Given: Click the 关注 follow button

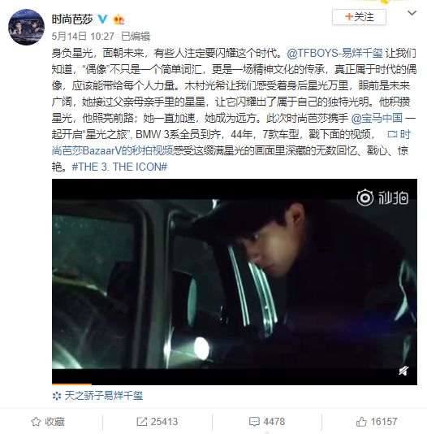Looking at the screenshot, I should click(359, 17).
